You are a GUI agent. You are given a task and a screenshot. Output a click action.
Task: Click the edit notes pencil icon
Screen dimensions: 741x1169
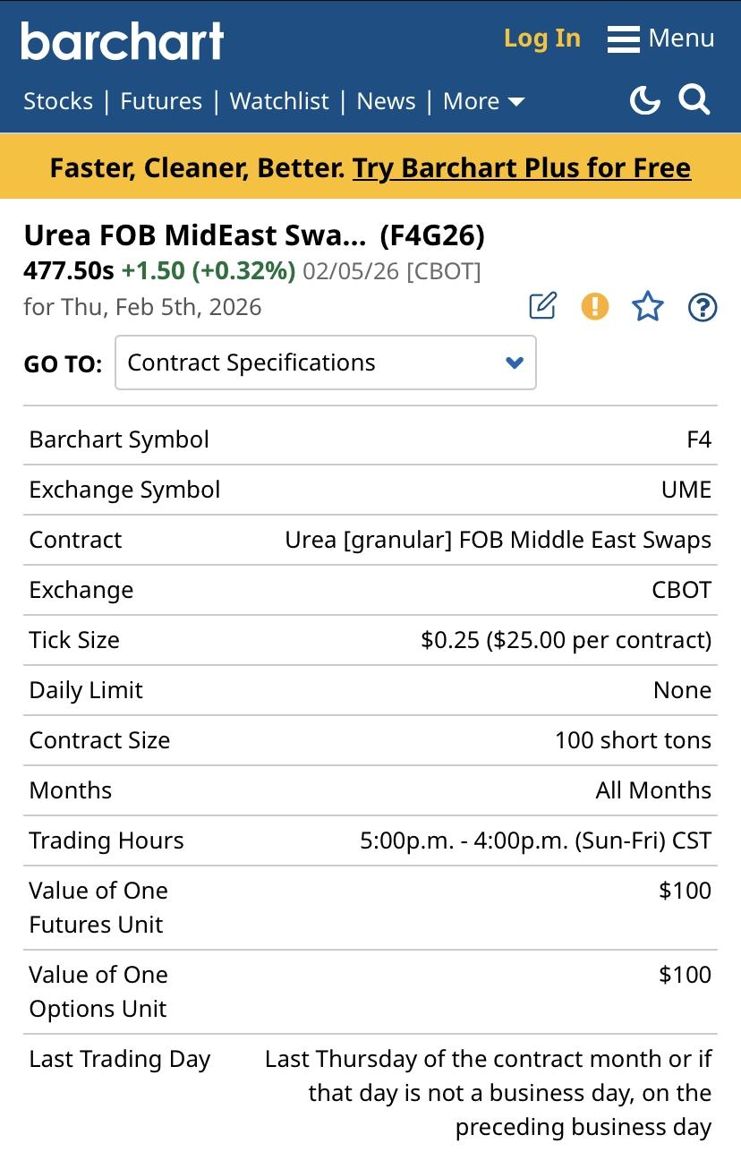[x=542, y=306]
